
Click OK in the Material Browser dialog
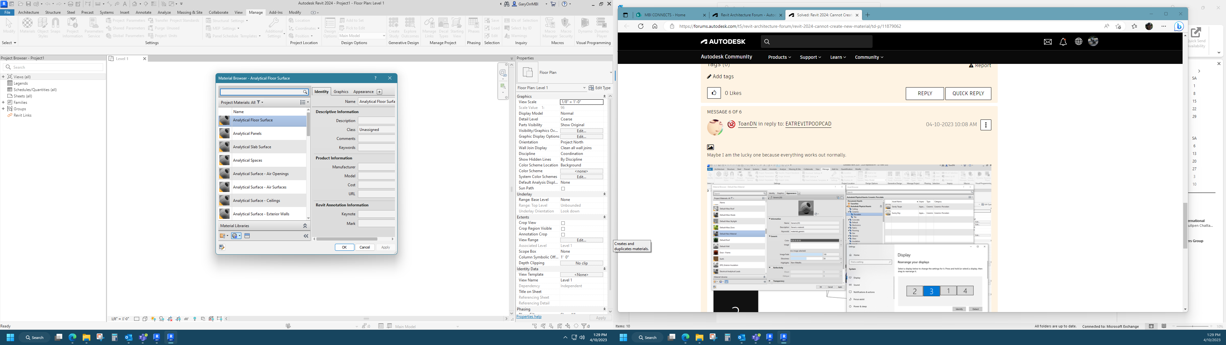tap(344, 247)
